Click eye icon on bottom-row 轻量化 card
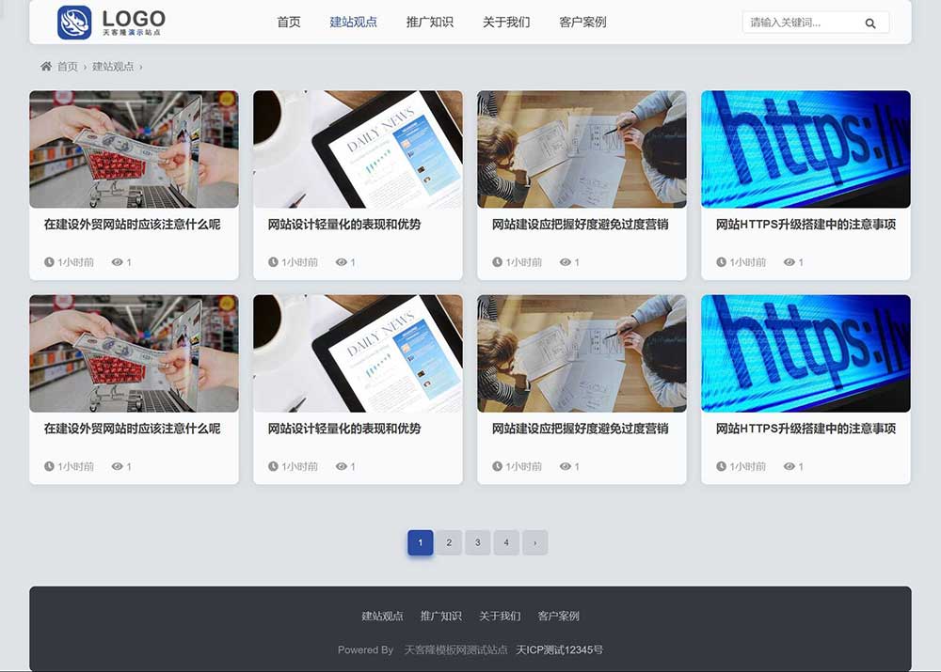 coord(342,466)
